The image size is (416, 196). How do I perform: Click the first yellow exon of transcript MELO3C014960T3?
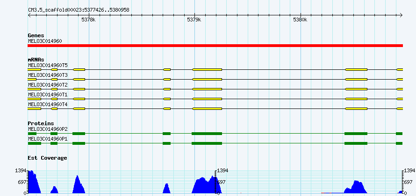pyautogui.click(x=32, y=79)
